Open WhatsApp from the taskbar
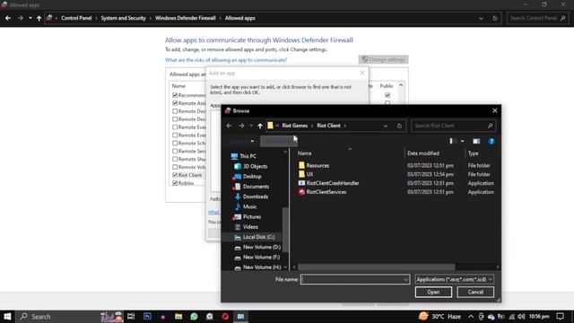This screenshot has width=574, height=323. click(x=194, y=317)
